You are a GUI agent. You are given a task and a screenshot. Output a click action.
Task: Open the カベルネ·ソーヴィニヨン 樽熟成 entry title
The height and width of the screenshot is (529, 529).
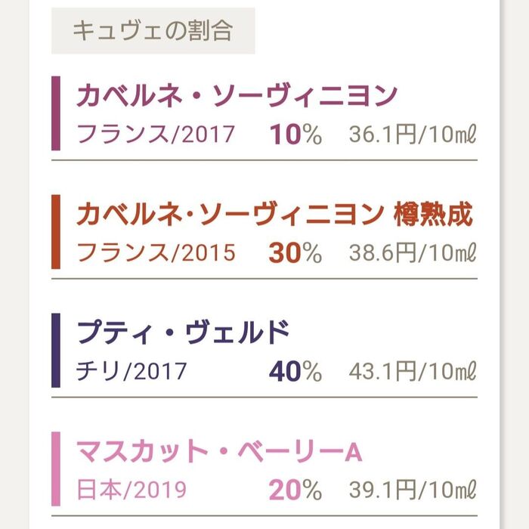pyautogui.click(x=274, y=215)
